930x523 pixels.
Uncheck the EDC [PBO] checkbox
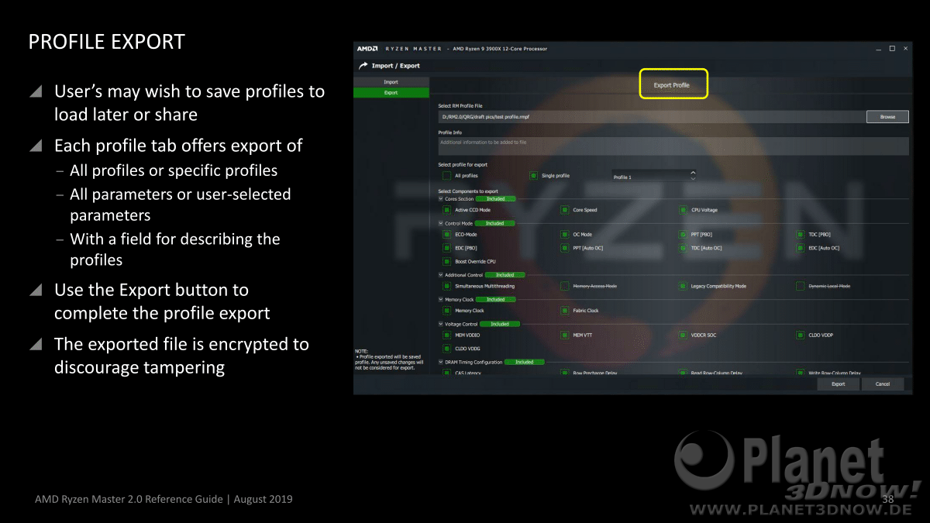pyautogui.click(x=447, y=248)
